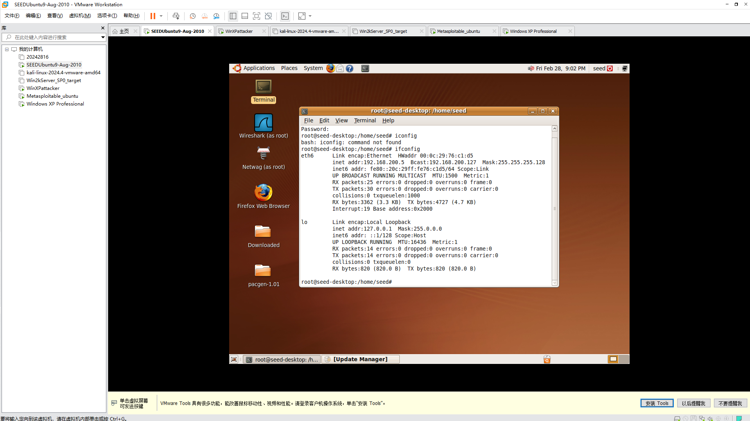The height and width of the screenshot is (421, 750).
Task: Open the Downloaded folder on desktop
Action: tap(264, 236)
